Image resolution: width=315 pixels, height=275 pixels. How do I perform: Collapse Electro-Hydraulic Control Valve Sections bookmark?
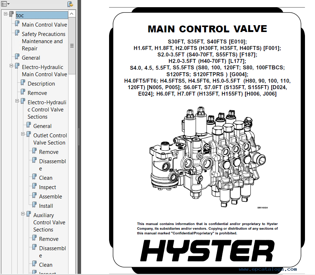tap(17, 101)
